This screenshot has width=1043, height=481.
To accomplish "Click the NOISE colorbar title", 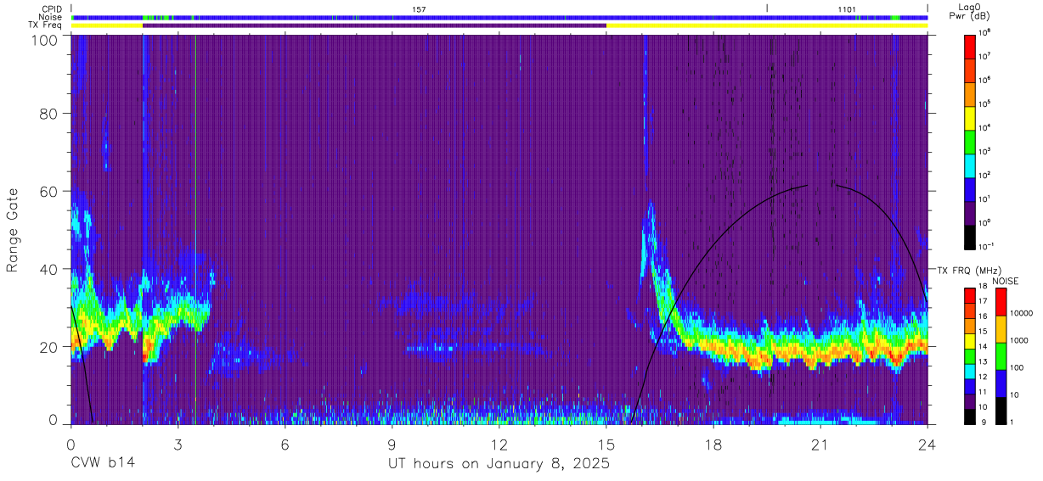I will pyautogui.click(x=1005, y=280).
